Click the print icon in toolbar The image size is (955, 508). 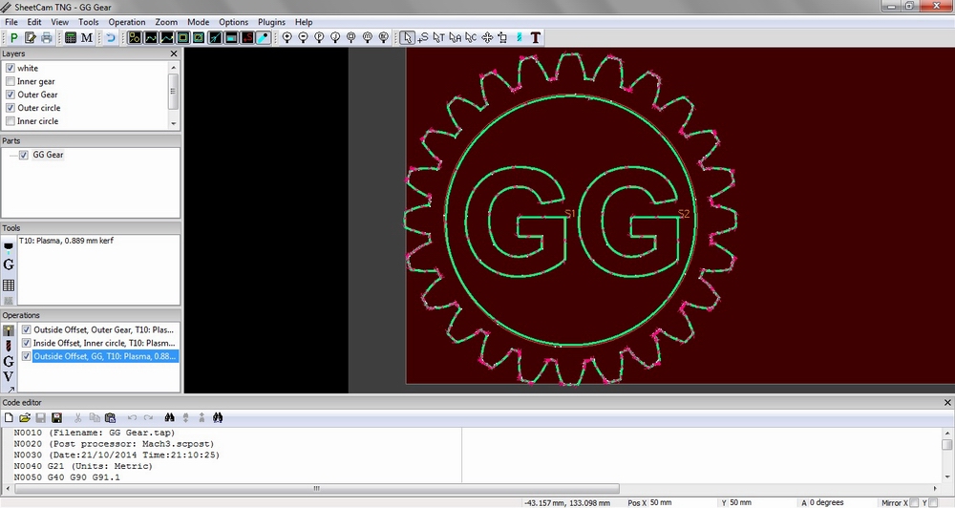(46, 38)
